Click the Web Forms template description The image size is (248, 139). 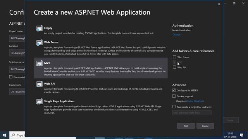click(x=105, y=51)
